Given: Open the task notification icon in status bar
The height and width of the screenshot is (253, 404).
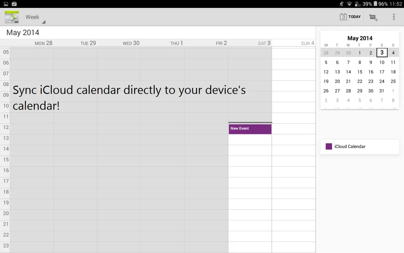Looking at the screenshot, I should click(15, 4).
